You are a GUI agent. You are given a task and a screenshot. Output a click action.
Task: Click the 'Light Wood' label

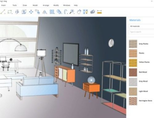[143, 91]
